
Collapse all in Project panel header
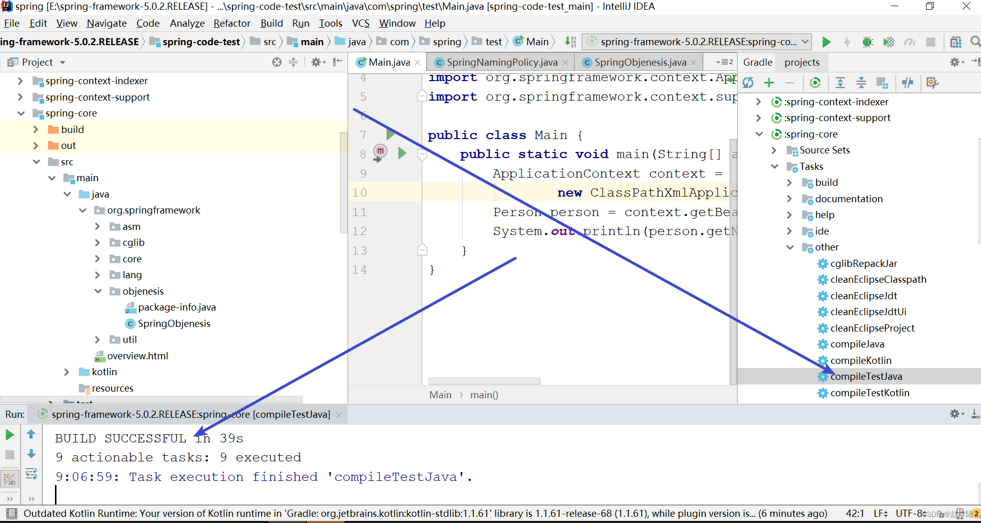coord(293,62)
